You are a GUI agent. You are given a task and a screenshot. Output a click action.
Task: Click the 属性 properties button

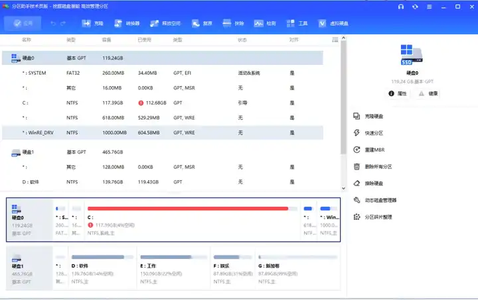(398, 93)
